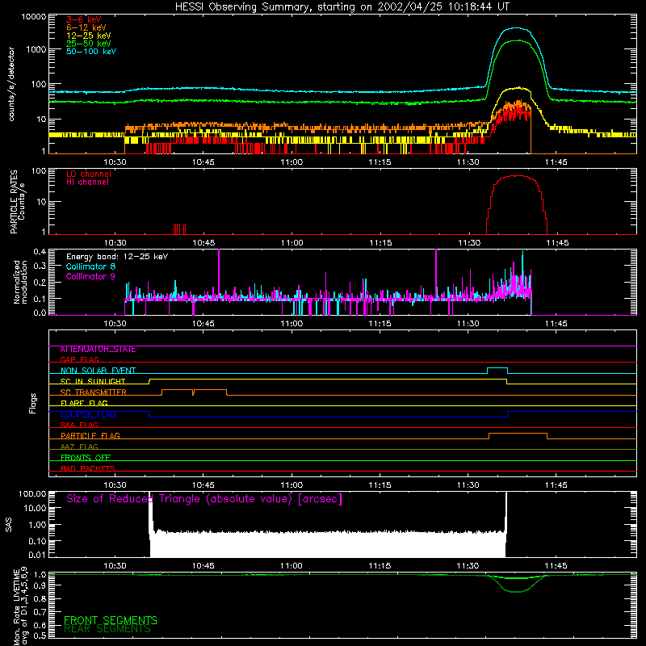Pick the 50-100 keV legend label

[91, 52]
